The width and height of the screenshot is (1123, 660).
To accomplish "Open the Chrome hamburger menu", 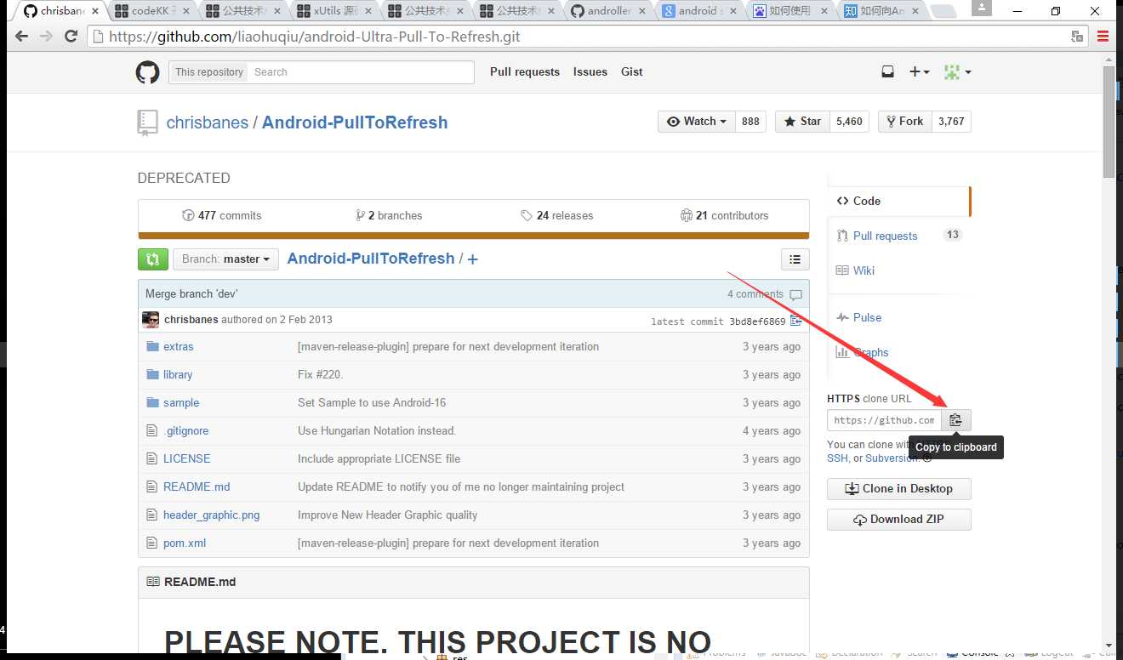I will click(x=1103, y=37).
